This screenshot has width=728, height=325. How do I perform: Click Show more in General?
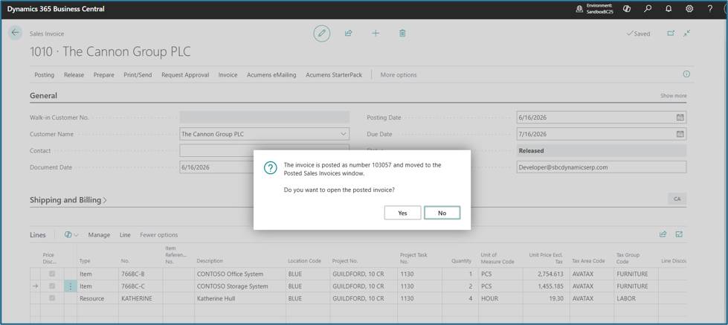point(674,96)
